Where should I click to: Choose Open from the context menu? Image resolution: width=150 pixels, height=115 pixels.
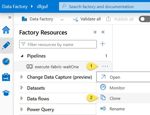[123, 77]
